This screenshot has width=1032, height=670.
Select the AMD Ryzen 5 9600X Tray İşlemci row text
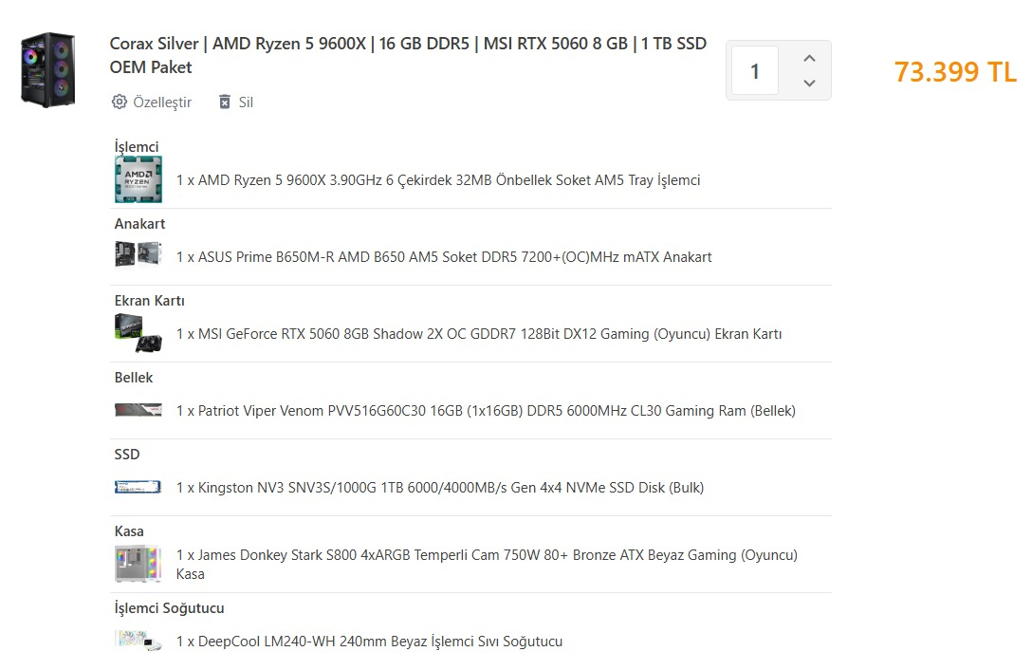tap(437, 180)
